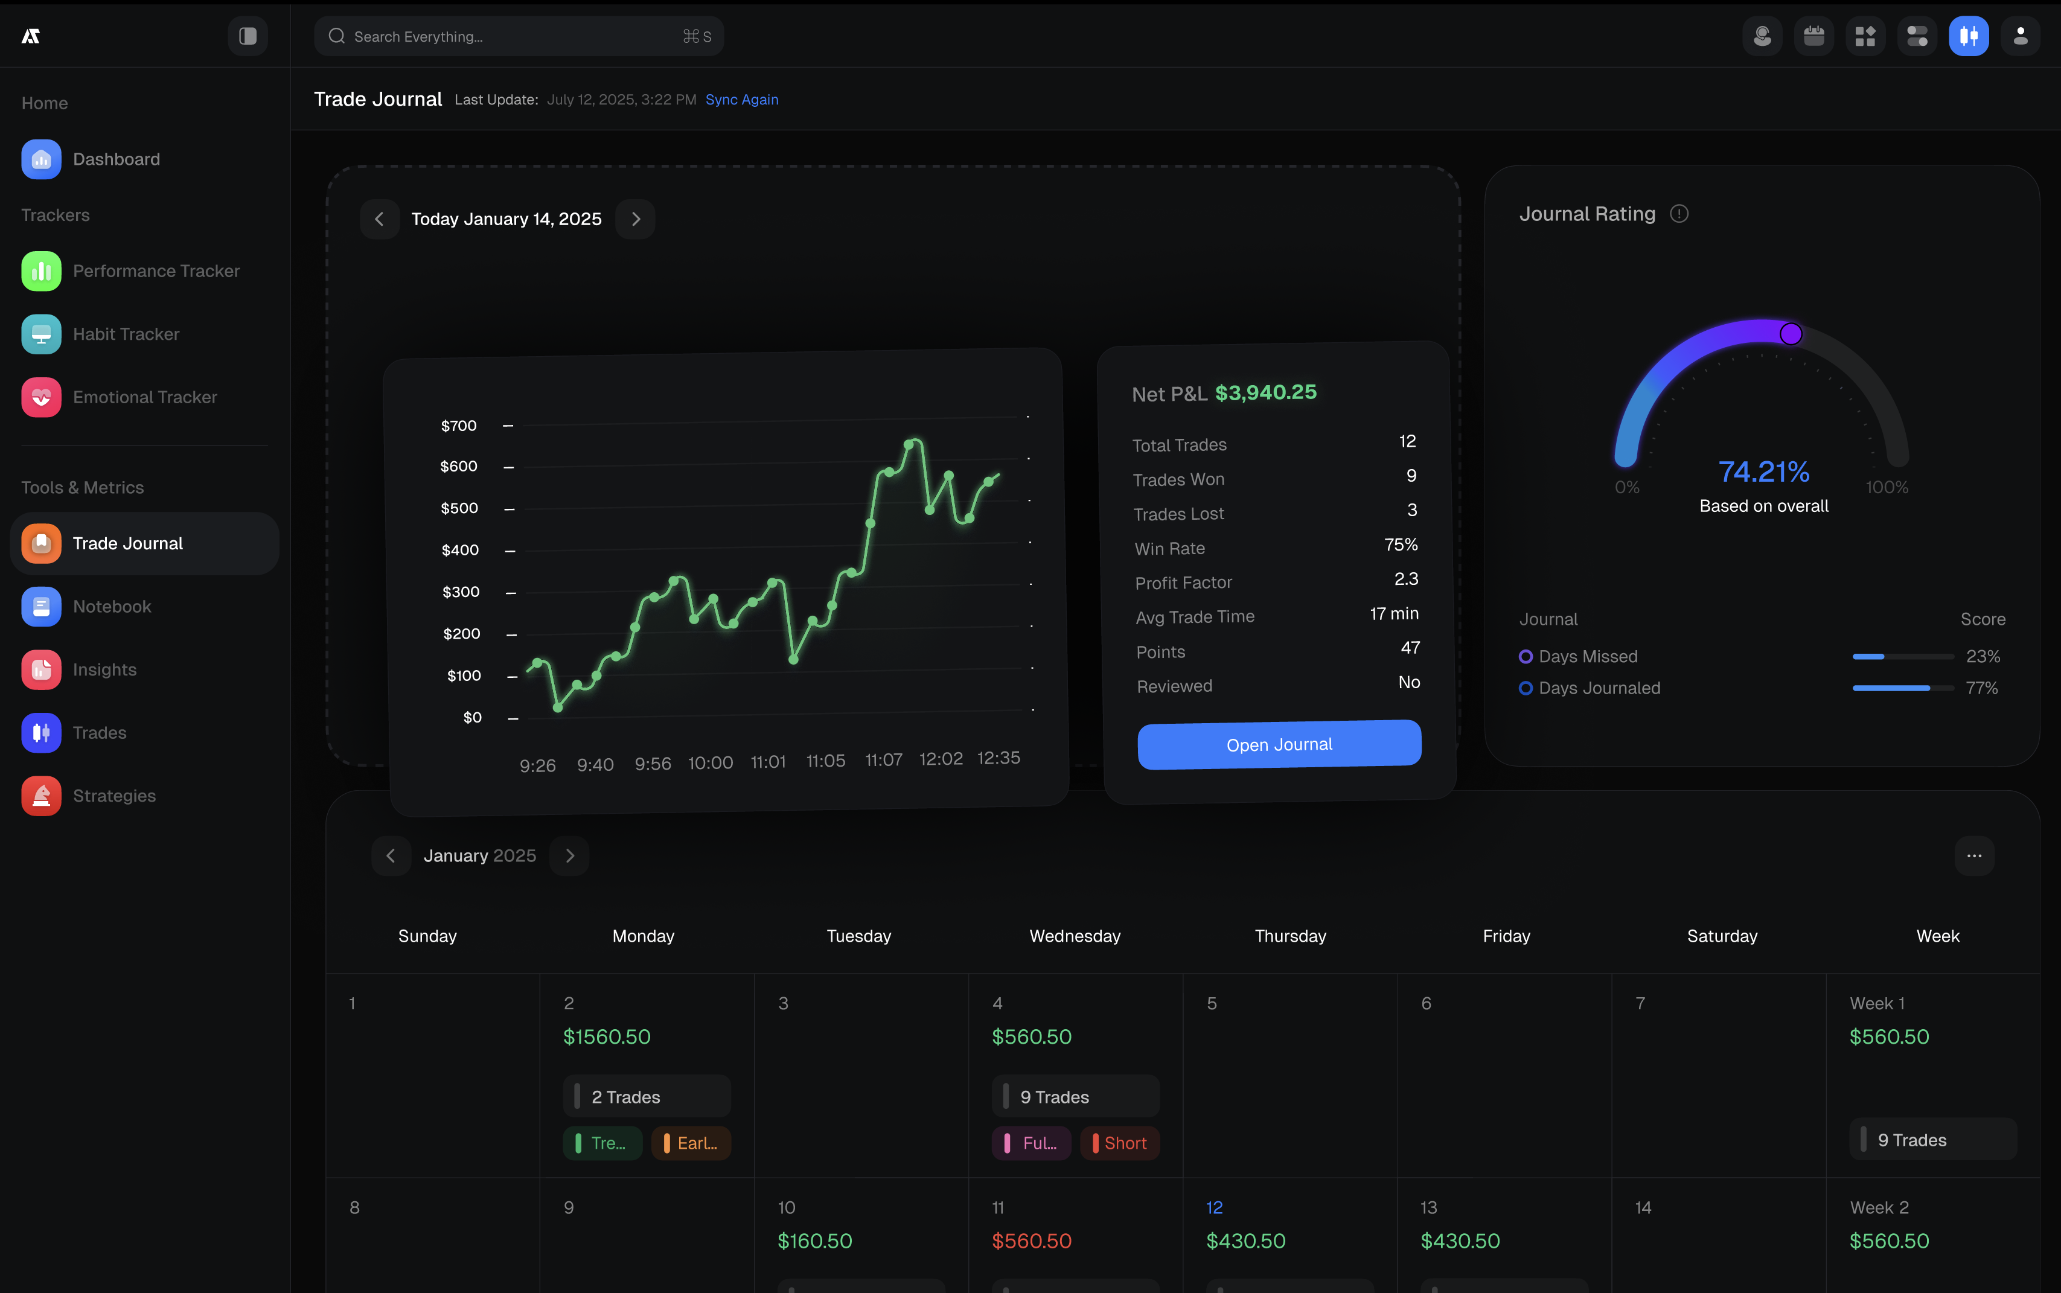Click the info icon beside Journal Rating
The width and height of the screenshot is (2061, 1293).
click(1679, 214)
